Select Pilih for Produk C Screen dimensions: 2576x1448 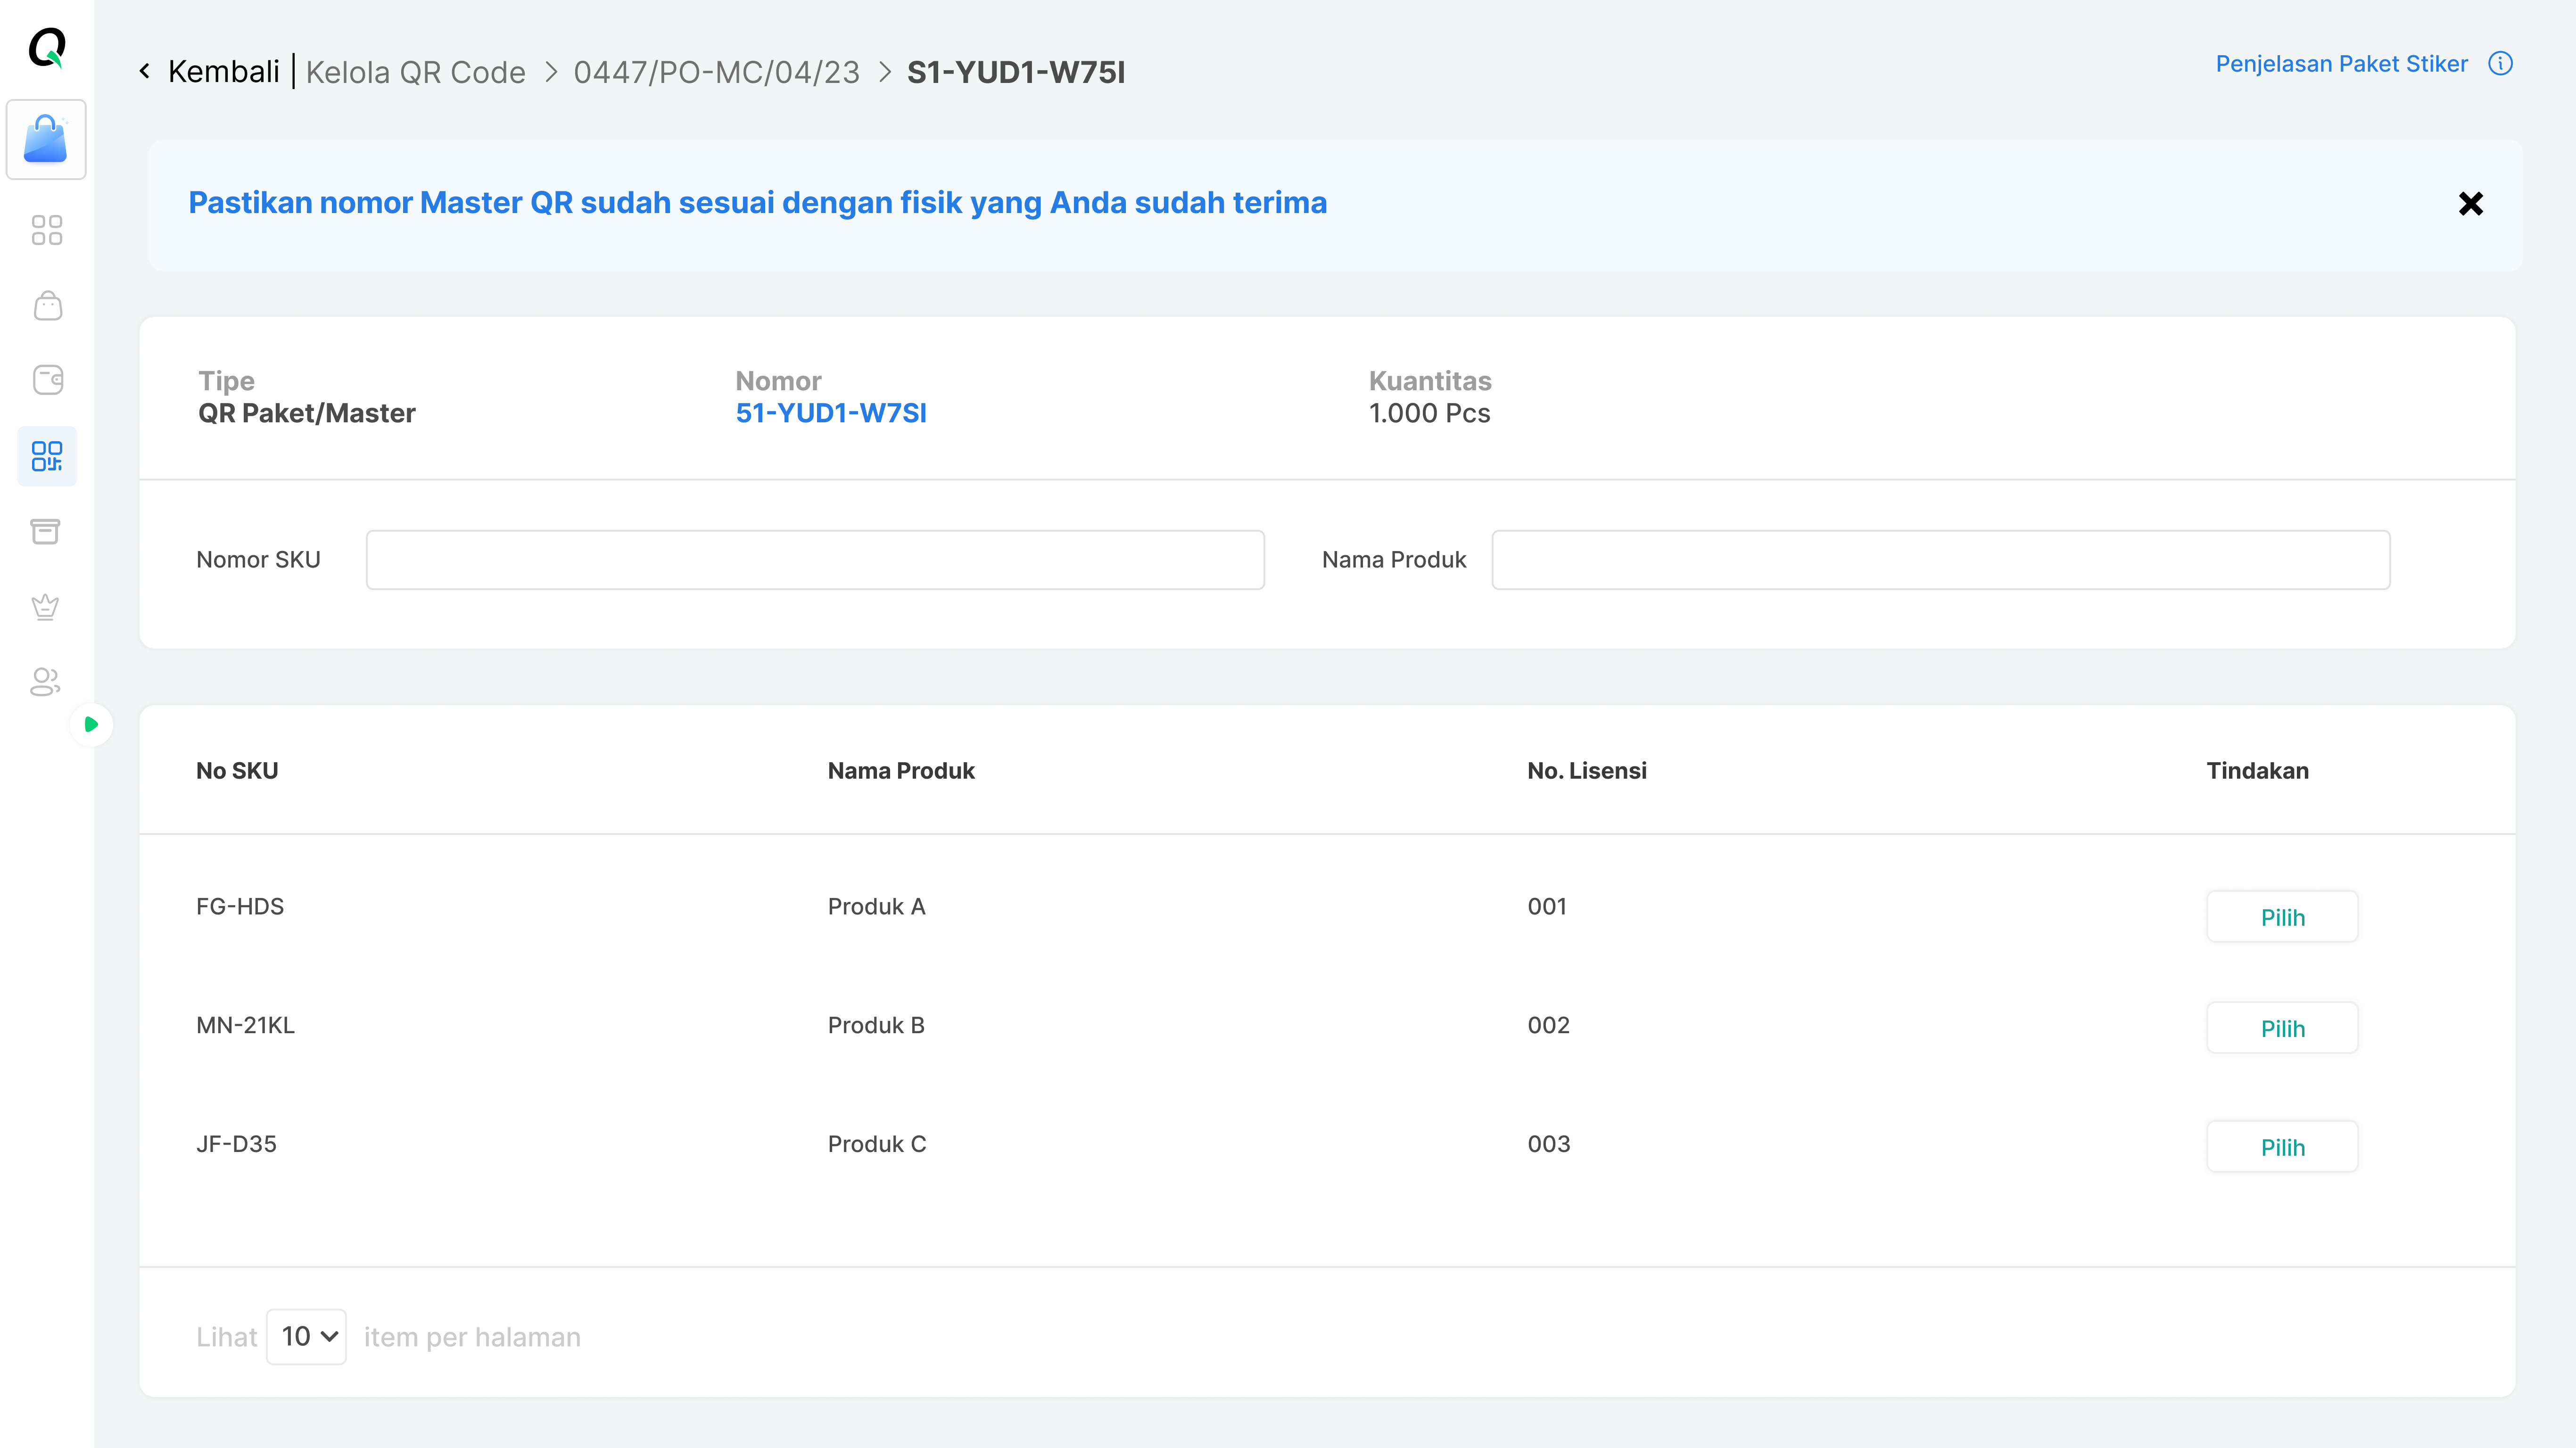click(2282, 1147)
